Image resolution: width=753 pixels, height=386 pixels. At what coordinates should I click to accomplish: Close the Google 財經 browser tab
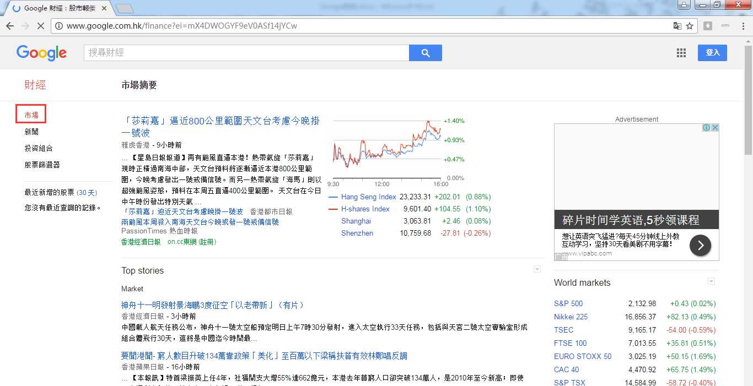pyautogui.click(x=104, y=8)
